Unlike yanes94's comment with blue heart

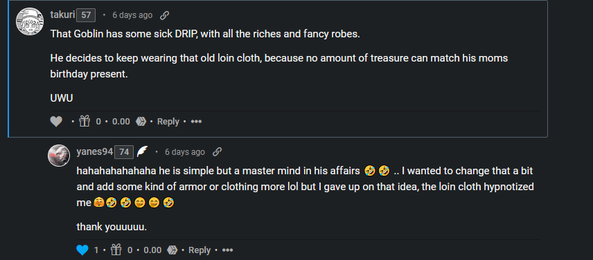[82, 250]
